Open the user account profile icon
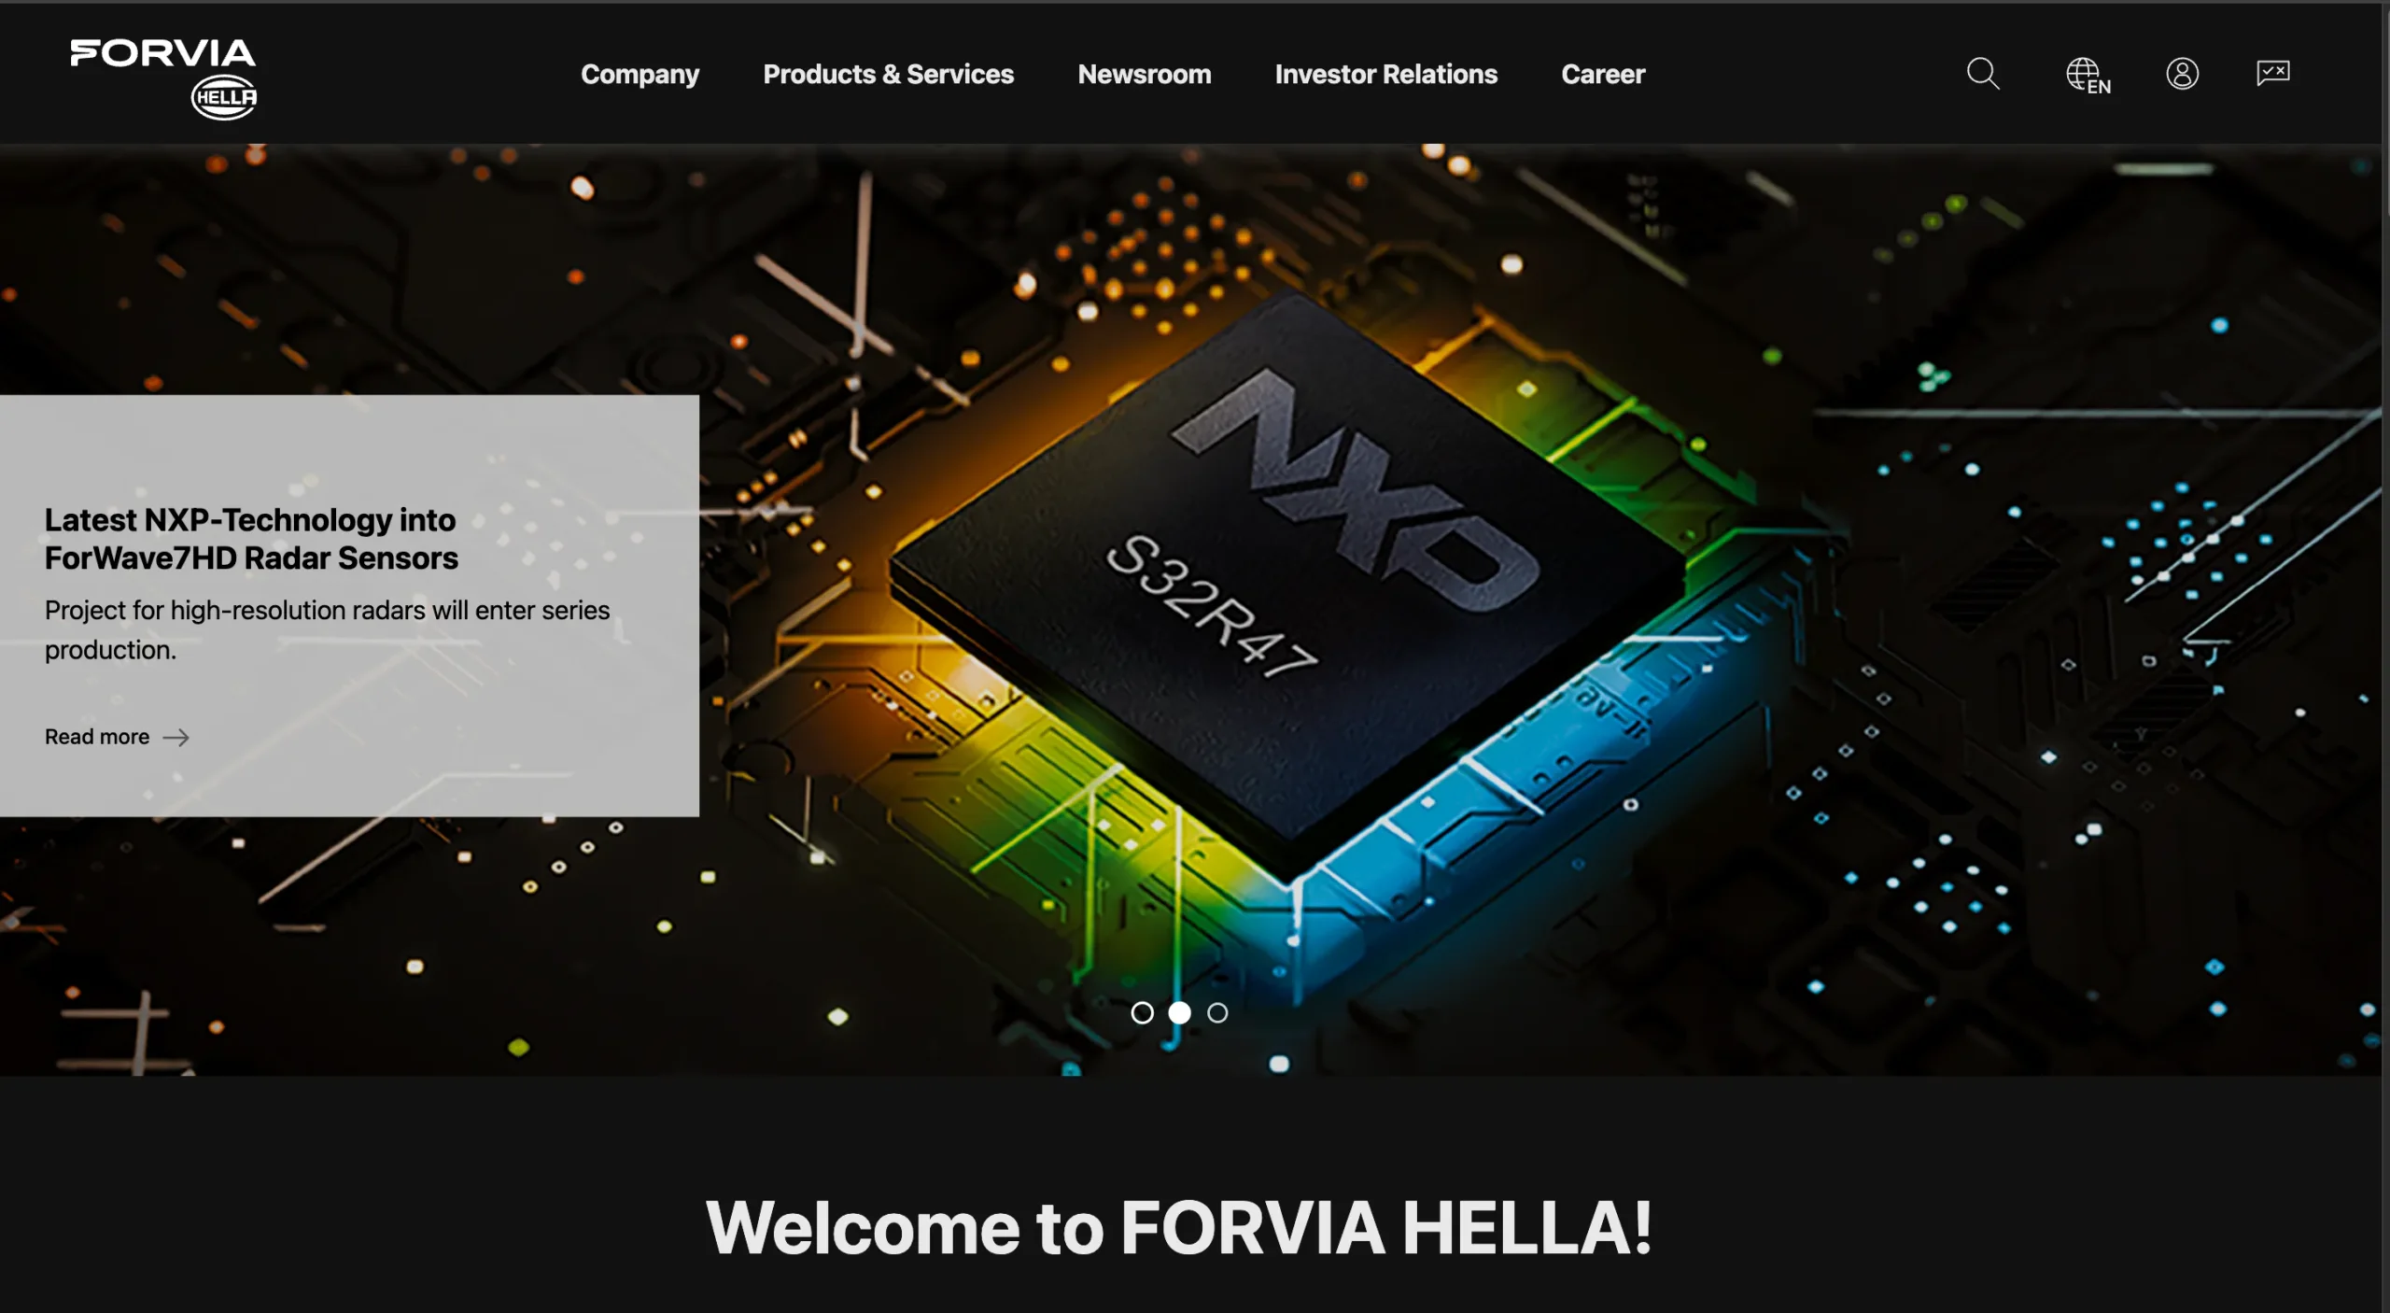This screenshot has height=1313, width=2390. coord(2182,73)
